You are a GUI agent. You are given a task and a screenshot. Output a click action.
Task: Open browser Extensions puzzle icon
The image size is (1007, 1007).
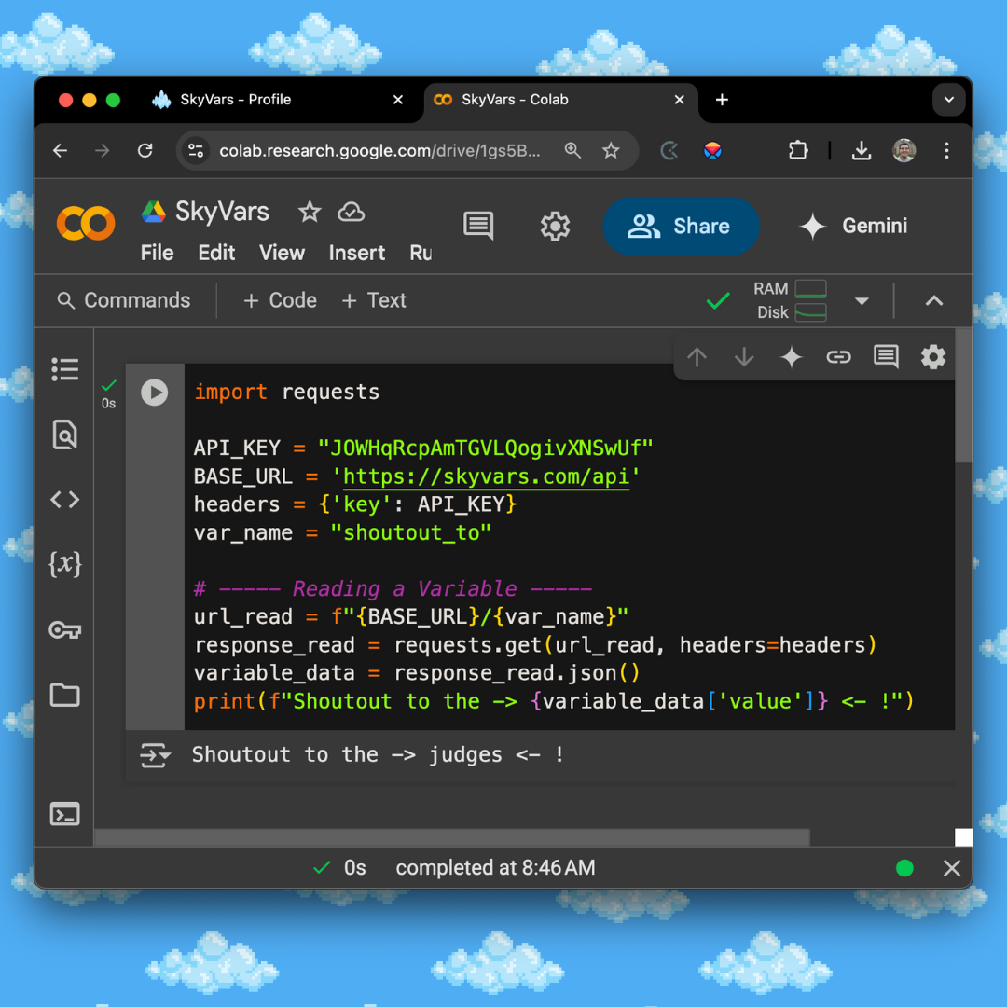click(798, 151)
